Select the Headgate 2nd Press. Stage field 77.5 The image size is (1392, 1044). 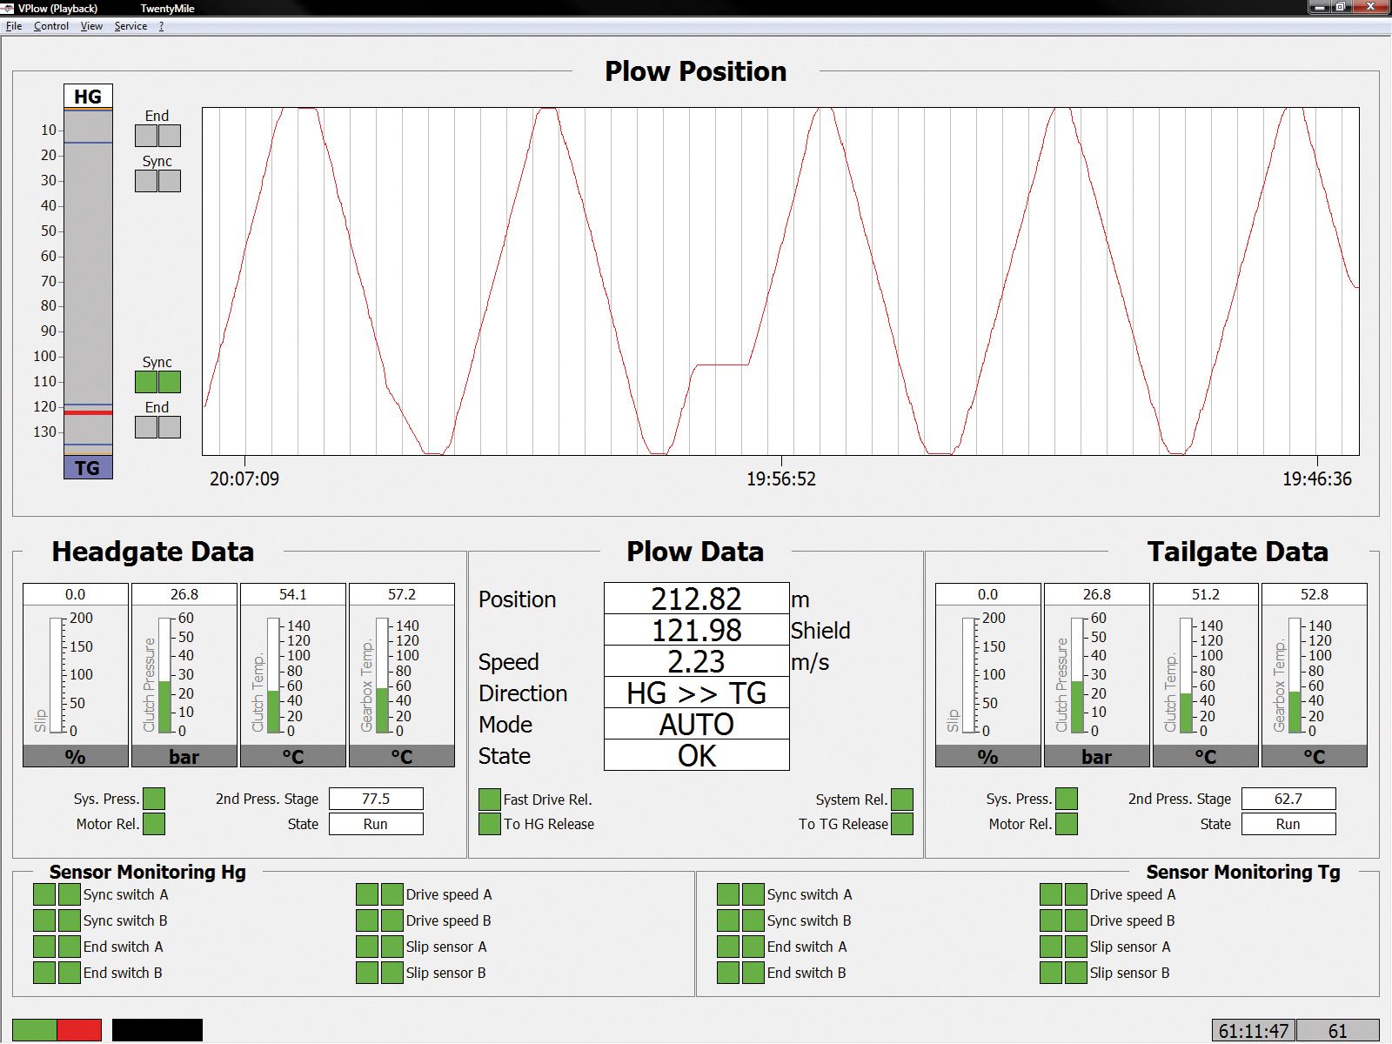tap(376, 799)
